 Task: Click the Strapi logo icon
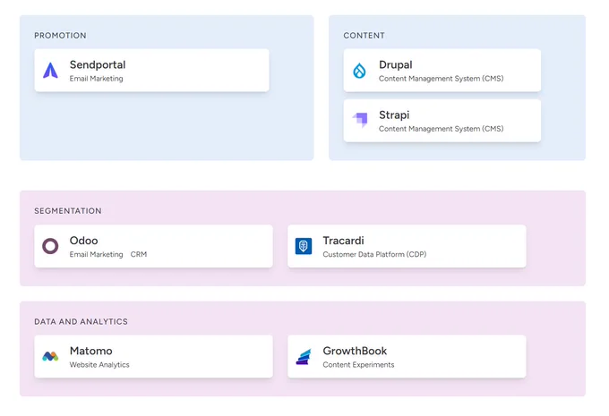coord(360,120)
